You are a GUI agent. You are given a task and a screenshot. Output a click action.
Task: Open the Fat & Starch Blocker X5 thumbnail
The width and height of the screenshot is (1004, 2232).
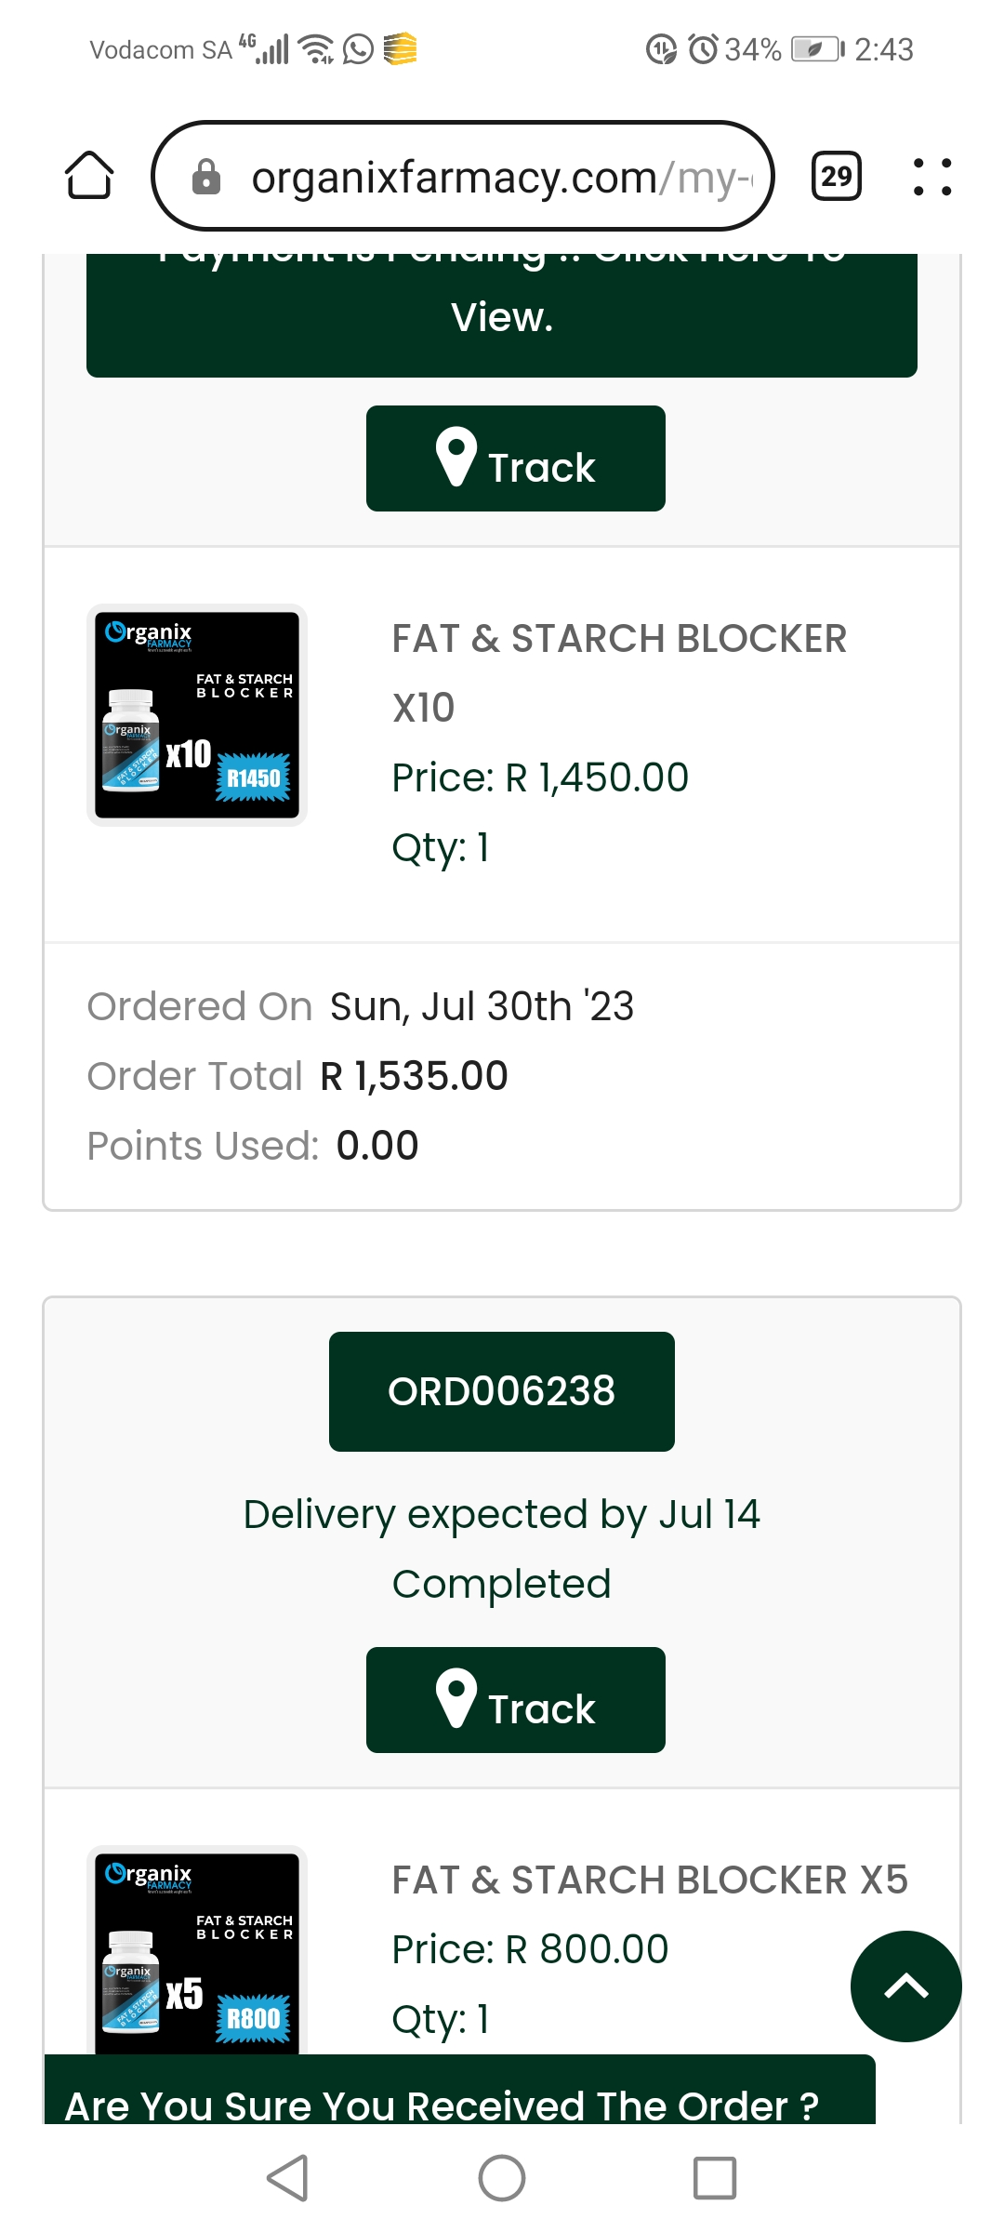[197, 1950]
